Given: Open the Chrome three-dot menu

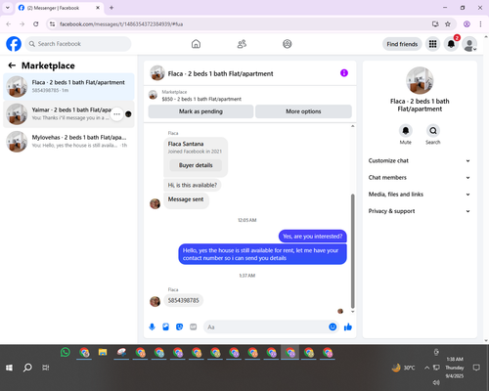Looking at the screenshot, I should (x=480, y=24).
